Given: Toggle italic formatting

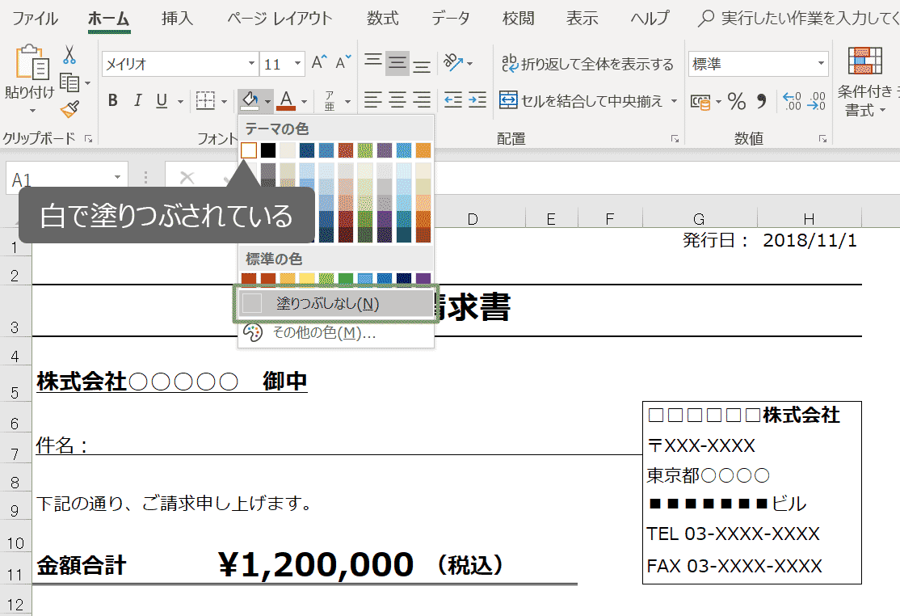Looking at the screenshot, I should pos(137,101).
